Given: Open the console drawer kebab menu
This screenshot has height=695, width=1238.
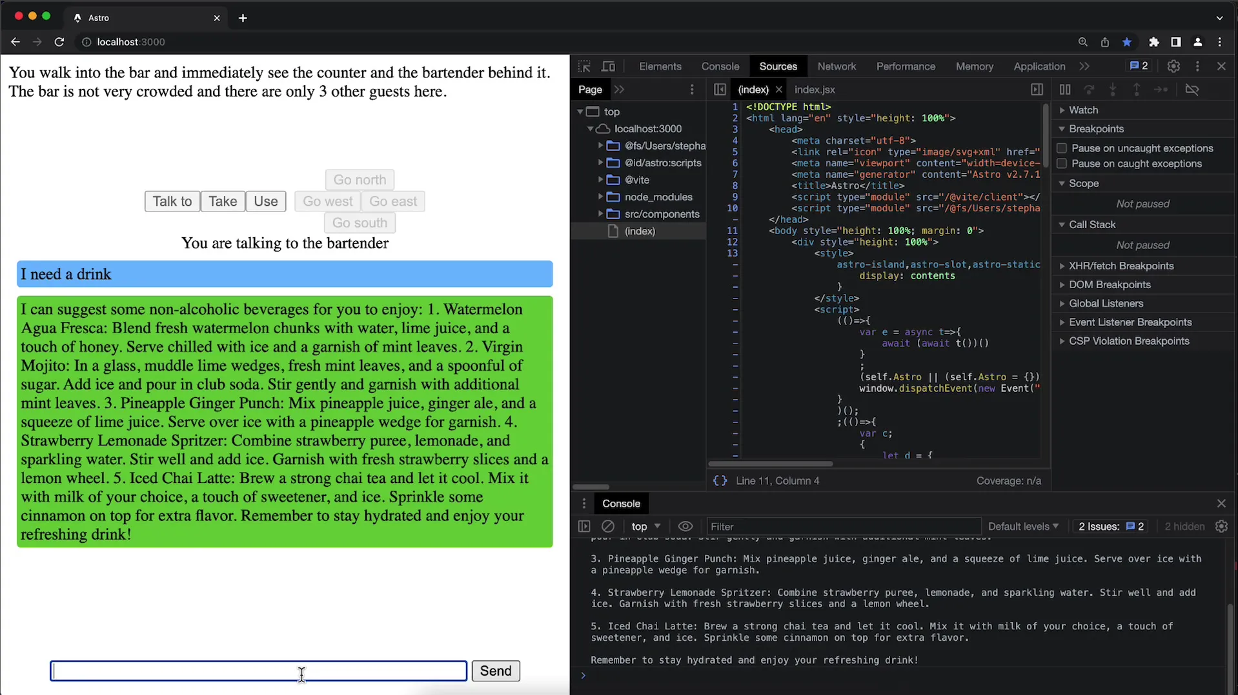Looking at the screenshot, I should [x=584, y=504].
